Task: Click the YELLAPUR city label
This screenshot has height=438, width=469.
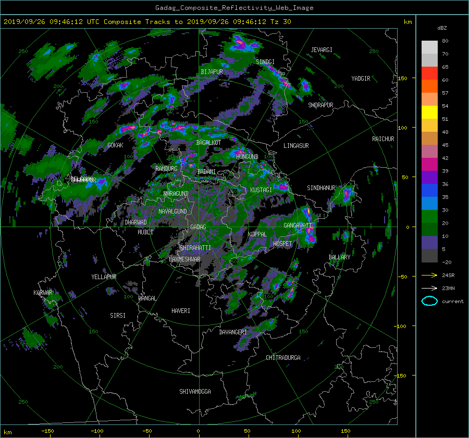Action: click(104, 277)
